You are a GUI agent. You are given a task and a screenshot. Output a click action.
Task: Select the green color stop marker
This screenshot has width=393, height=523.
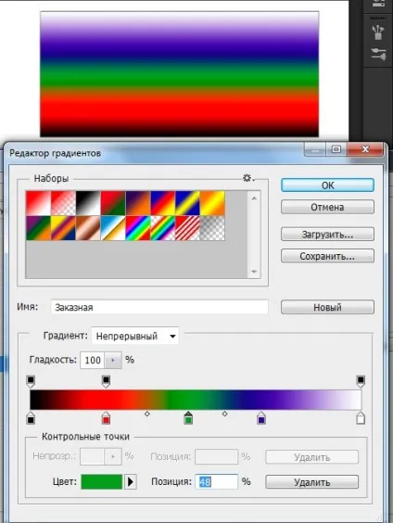(x=188, y=417)
